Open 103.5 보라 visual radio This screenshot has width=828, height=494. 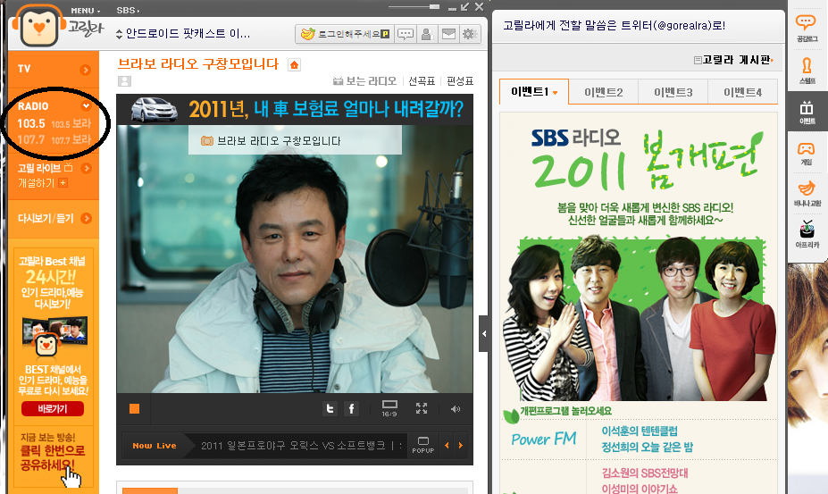point(71,123)
